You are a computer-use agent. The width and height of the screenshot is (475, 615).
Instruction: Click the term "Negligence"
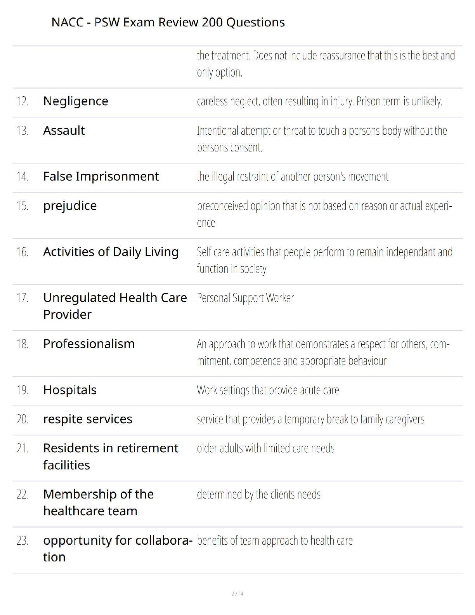76,101
